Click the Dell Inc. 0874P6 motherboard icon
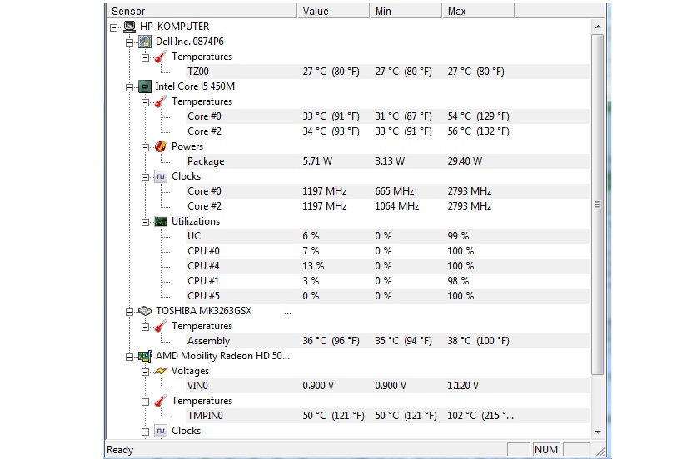The width and height of the screenshot is (682, 459). [145, 42]
